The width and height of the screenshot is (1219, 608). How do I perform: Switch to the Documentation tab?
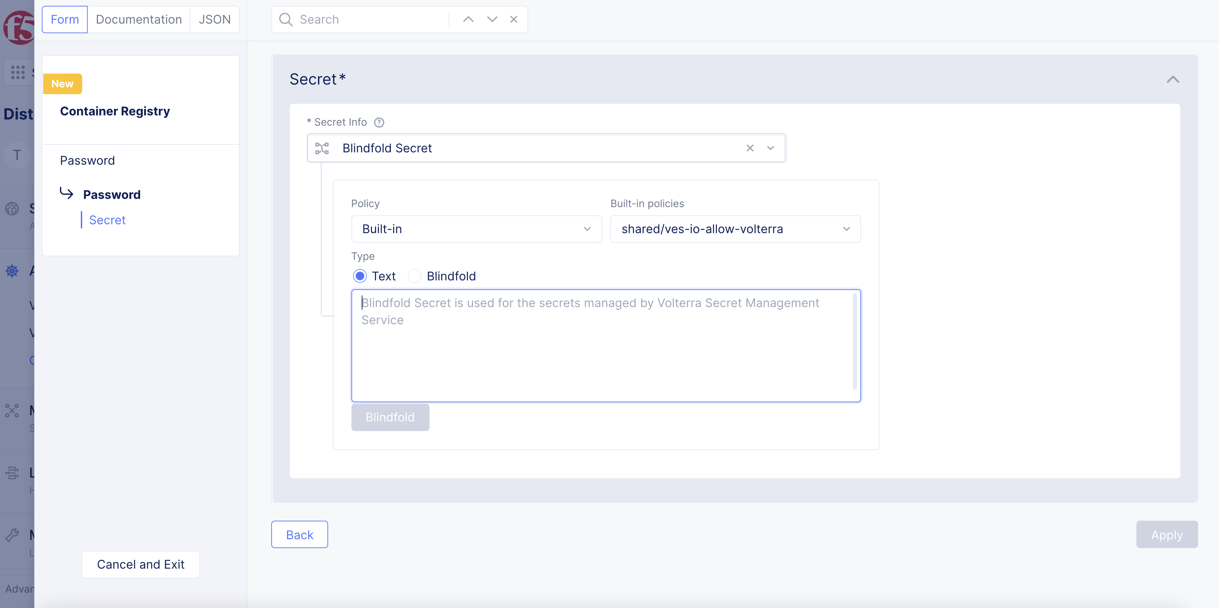pyautogui.click(x=139, y=20)
